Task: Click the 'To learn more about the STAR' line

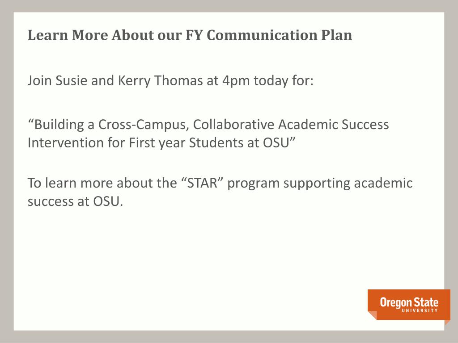Action: click(x=220, y=183)
